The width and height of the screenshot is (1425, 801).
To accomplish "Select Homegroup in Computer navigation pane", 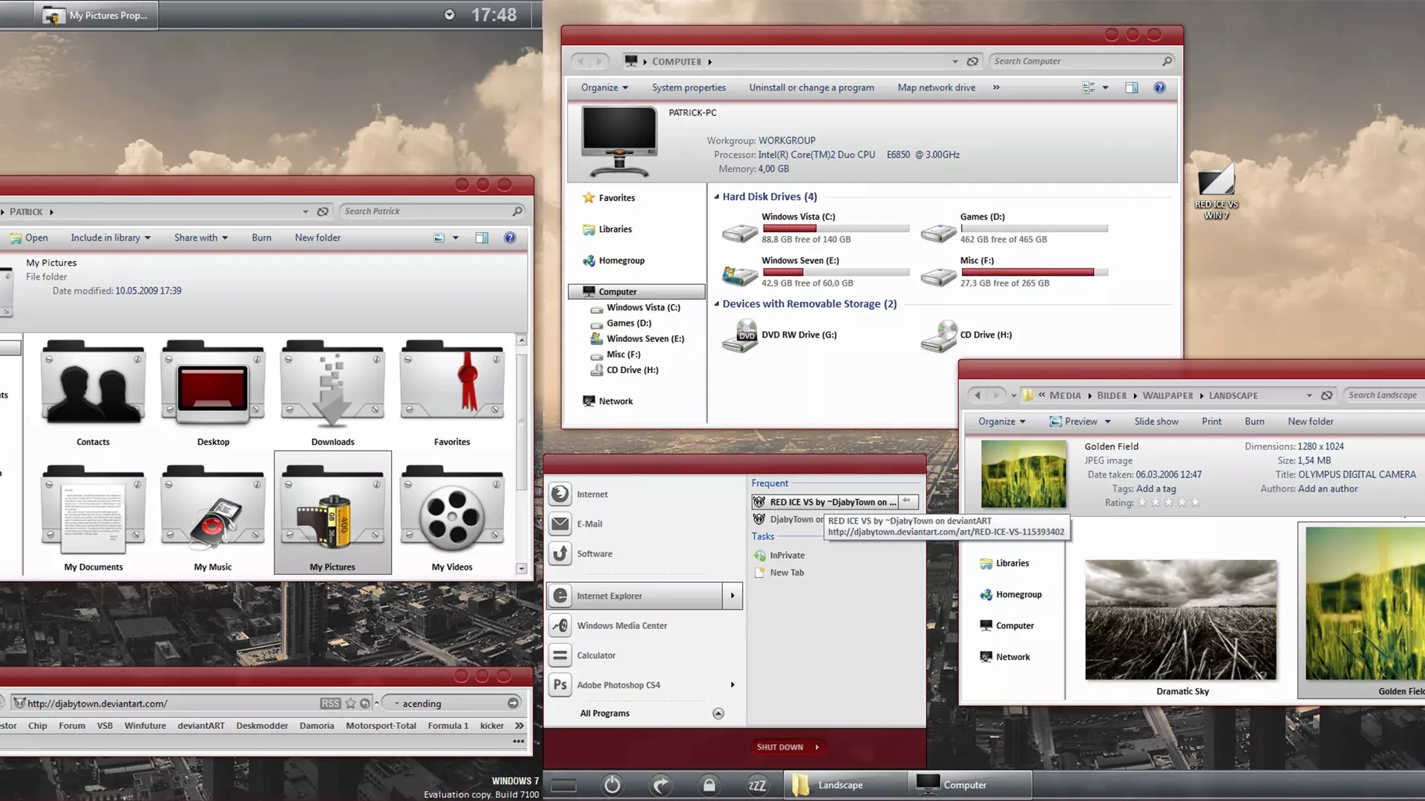I will 621,261.
